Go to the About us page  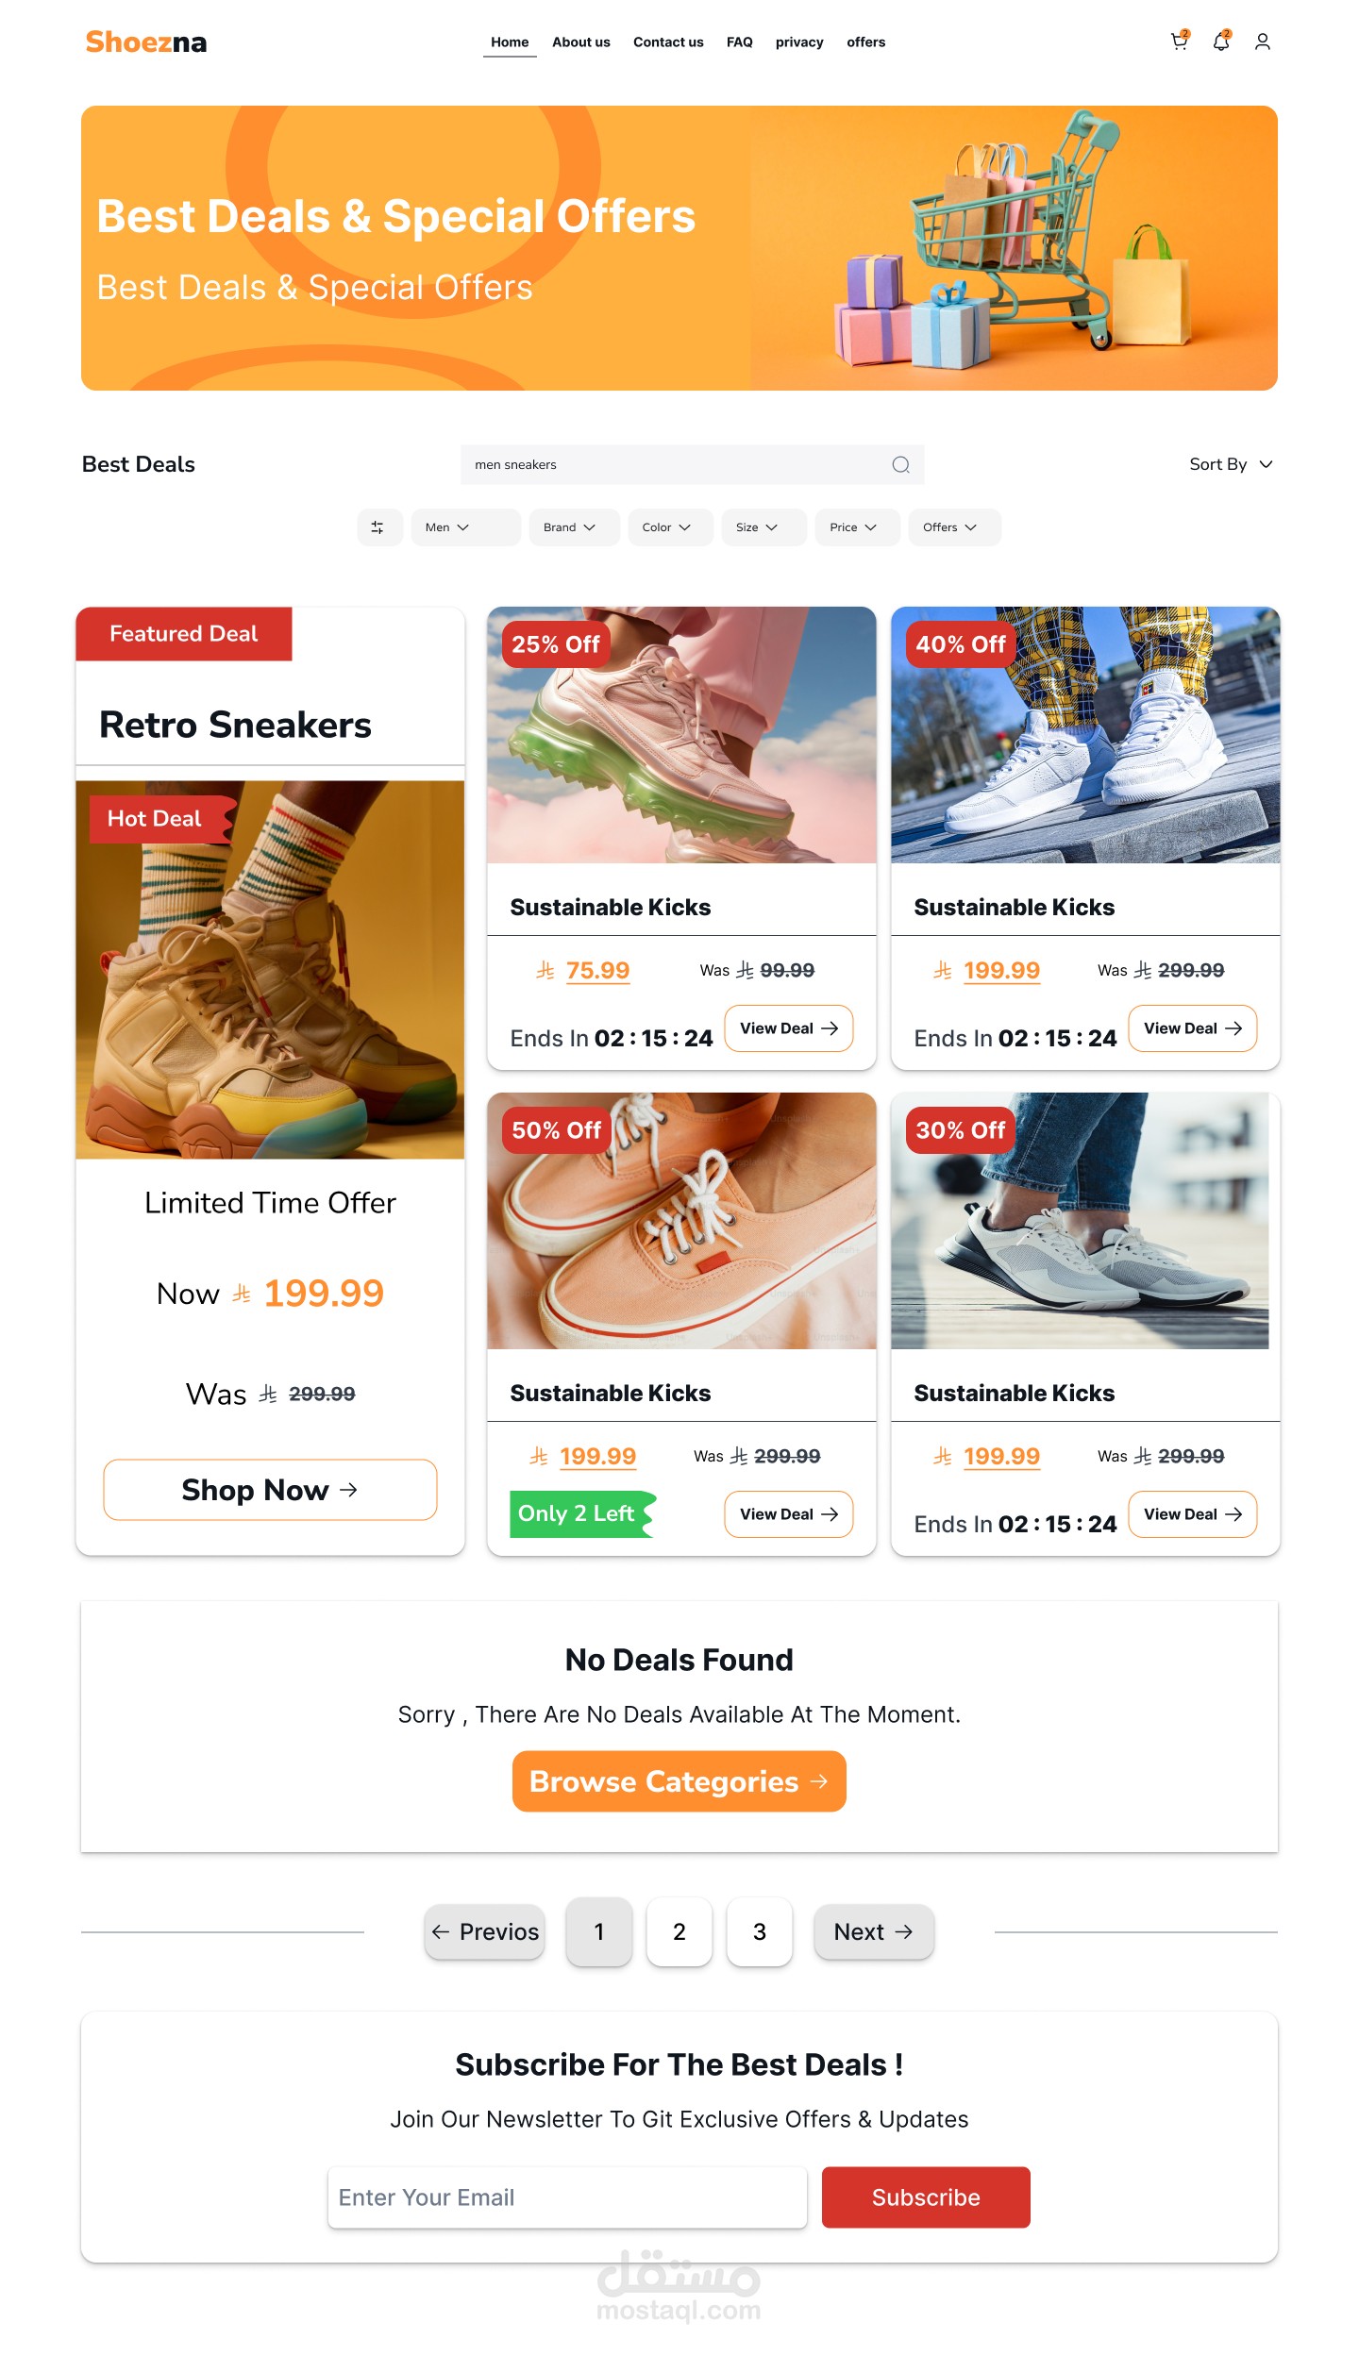pyautogui.click(x=581, y=42)
